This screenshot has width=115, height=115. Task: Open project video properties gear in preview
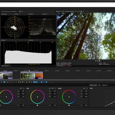pyautogui.click(x=57, y=11)
